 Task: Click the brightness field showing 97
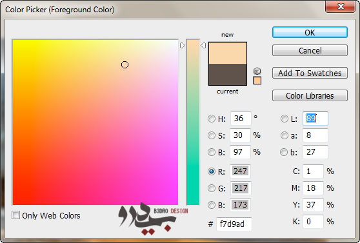tap(240, 152)
